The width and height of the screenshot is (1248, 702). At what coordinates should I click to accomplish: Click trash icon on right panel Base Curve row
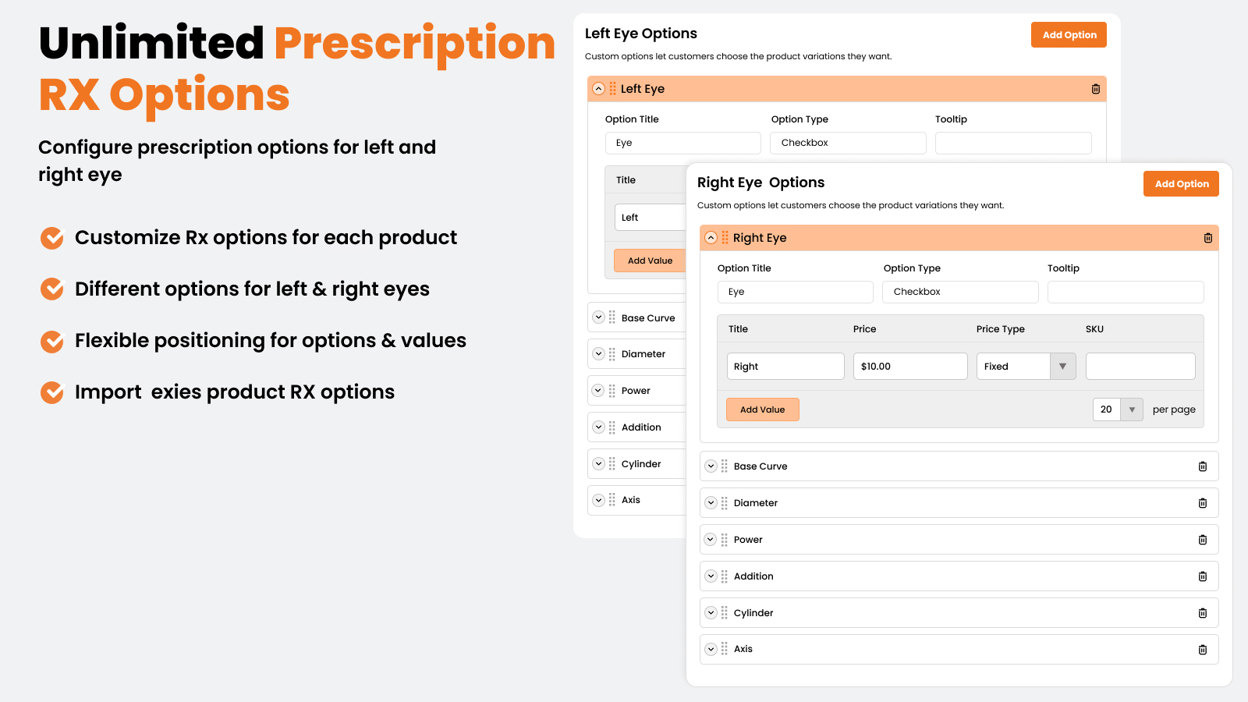tap(1203, 466)
